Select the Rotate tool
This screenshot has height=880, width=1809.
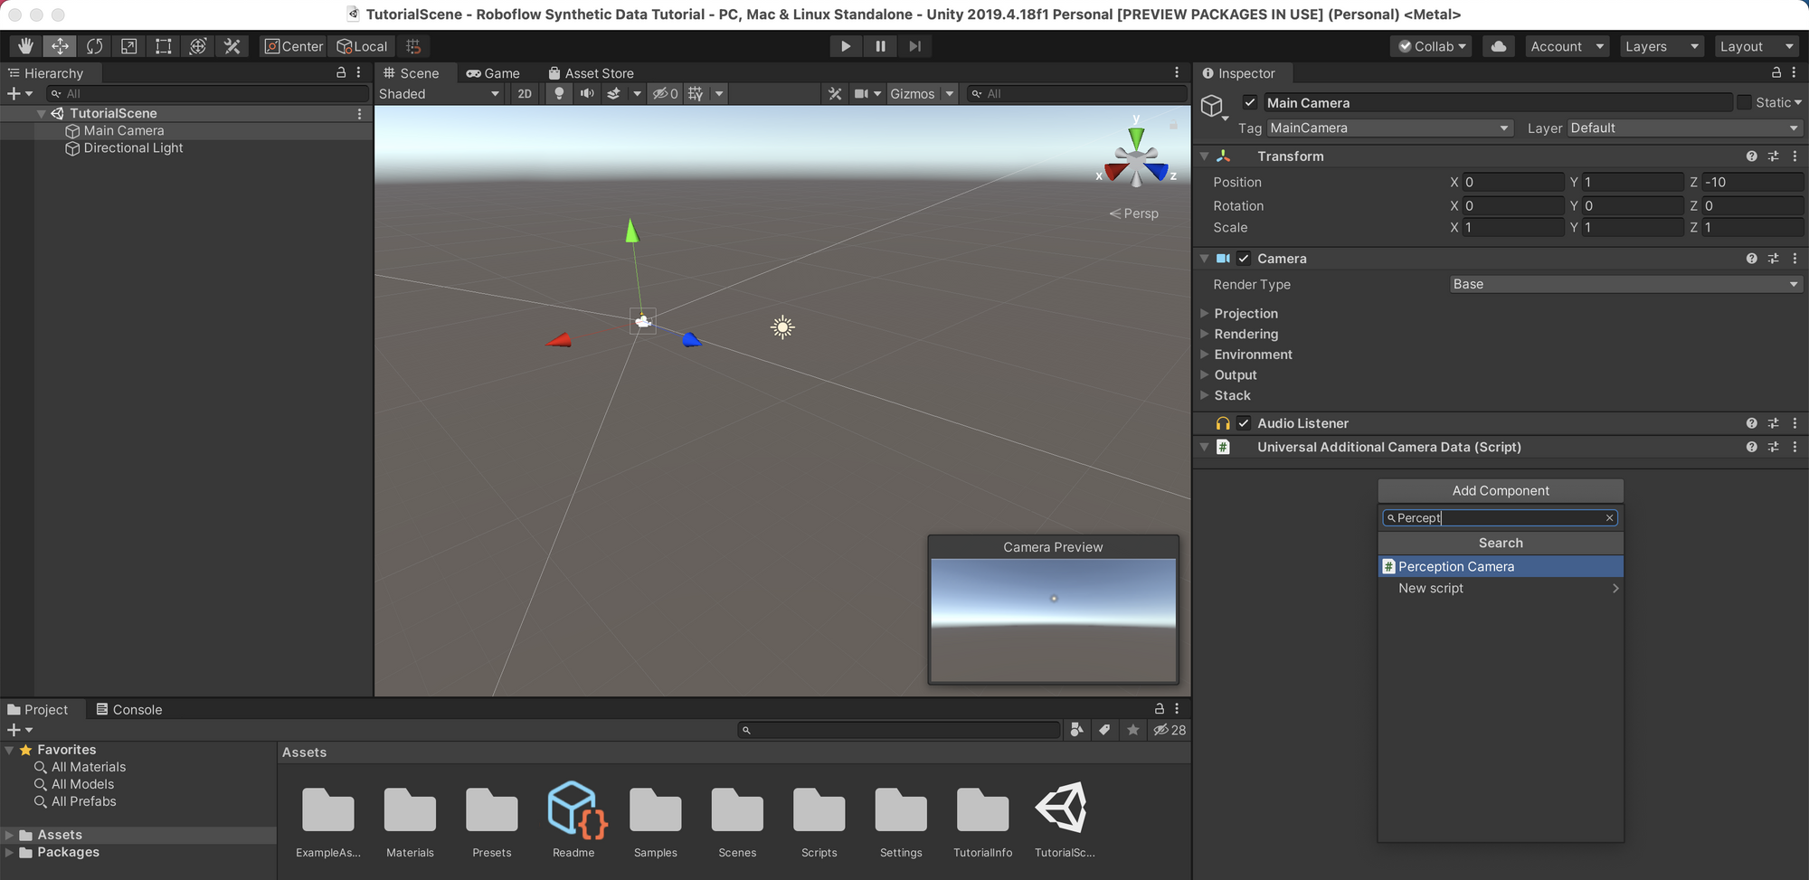94,46
